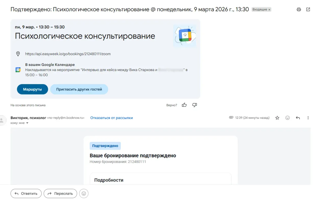The image size is (314, 201).
Task: Click the location pin icon
Action: tap(18, 54)
